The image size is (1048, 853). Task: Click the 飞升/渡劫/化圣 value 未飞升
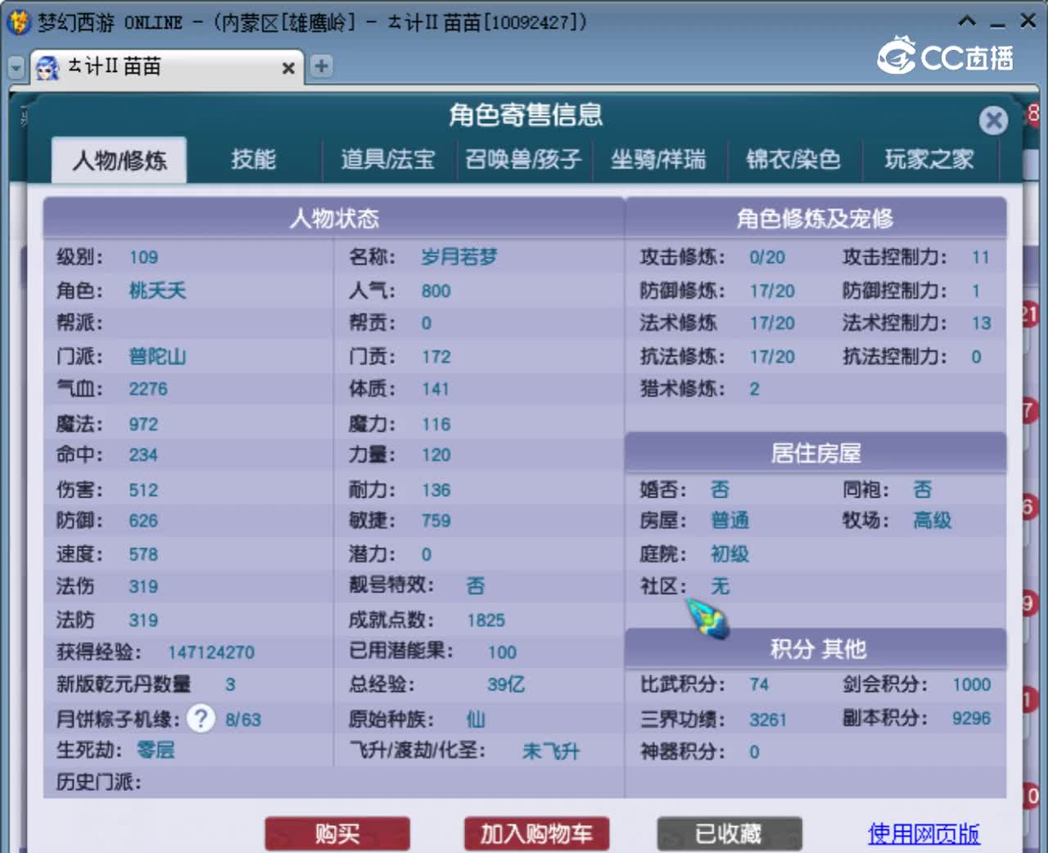click(x=550, y=751)
